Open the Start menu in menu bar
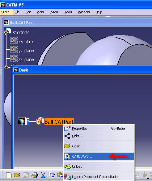This screenshot has width=152, height=181. pos(5,12)
